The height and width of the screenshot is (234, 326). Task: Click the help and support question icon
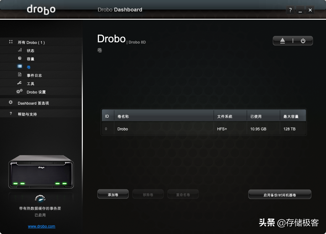point(11,114)
